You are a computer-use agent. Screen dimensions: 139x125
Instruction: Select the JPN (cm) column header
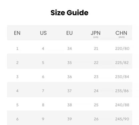tap(96, 34)
